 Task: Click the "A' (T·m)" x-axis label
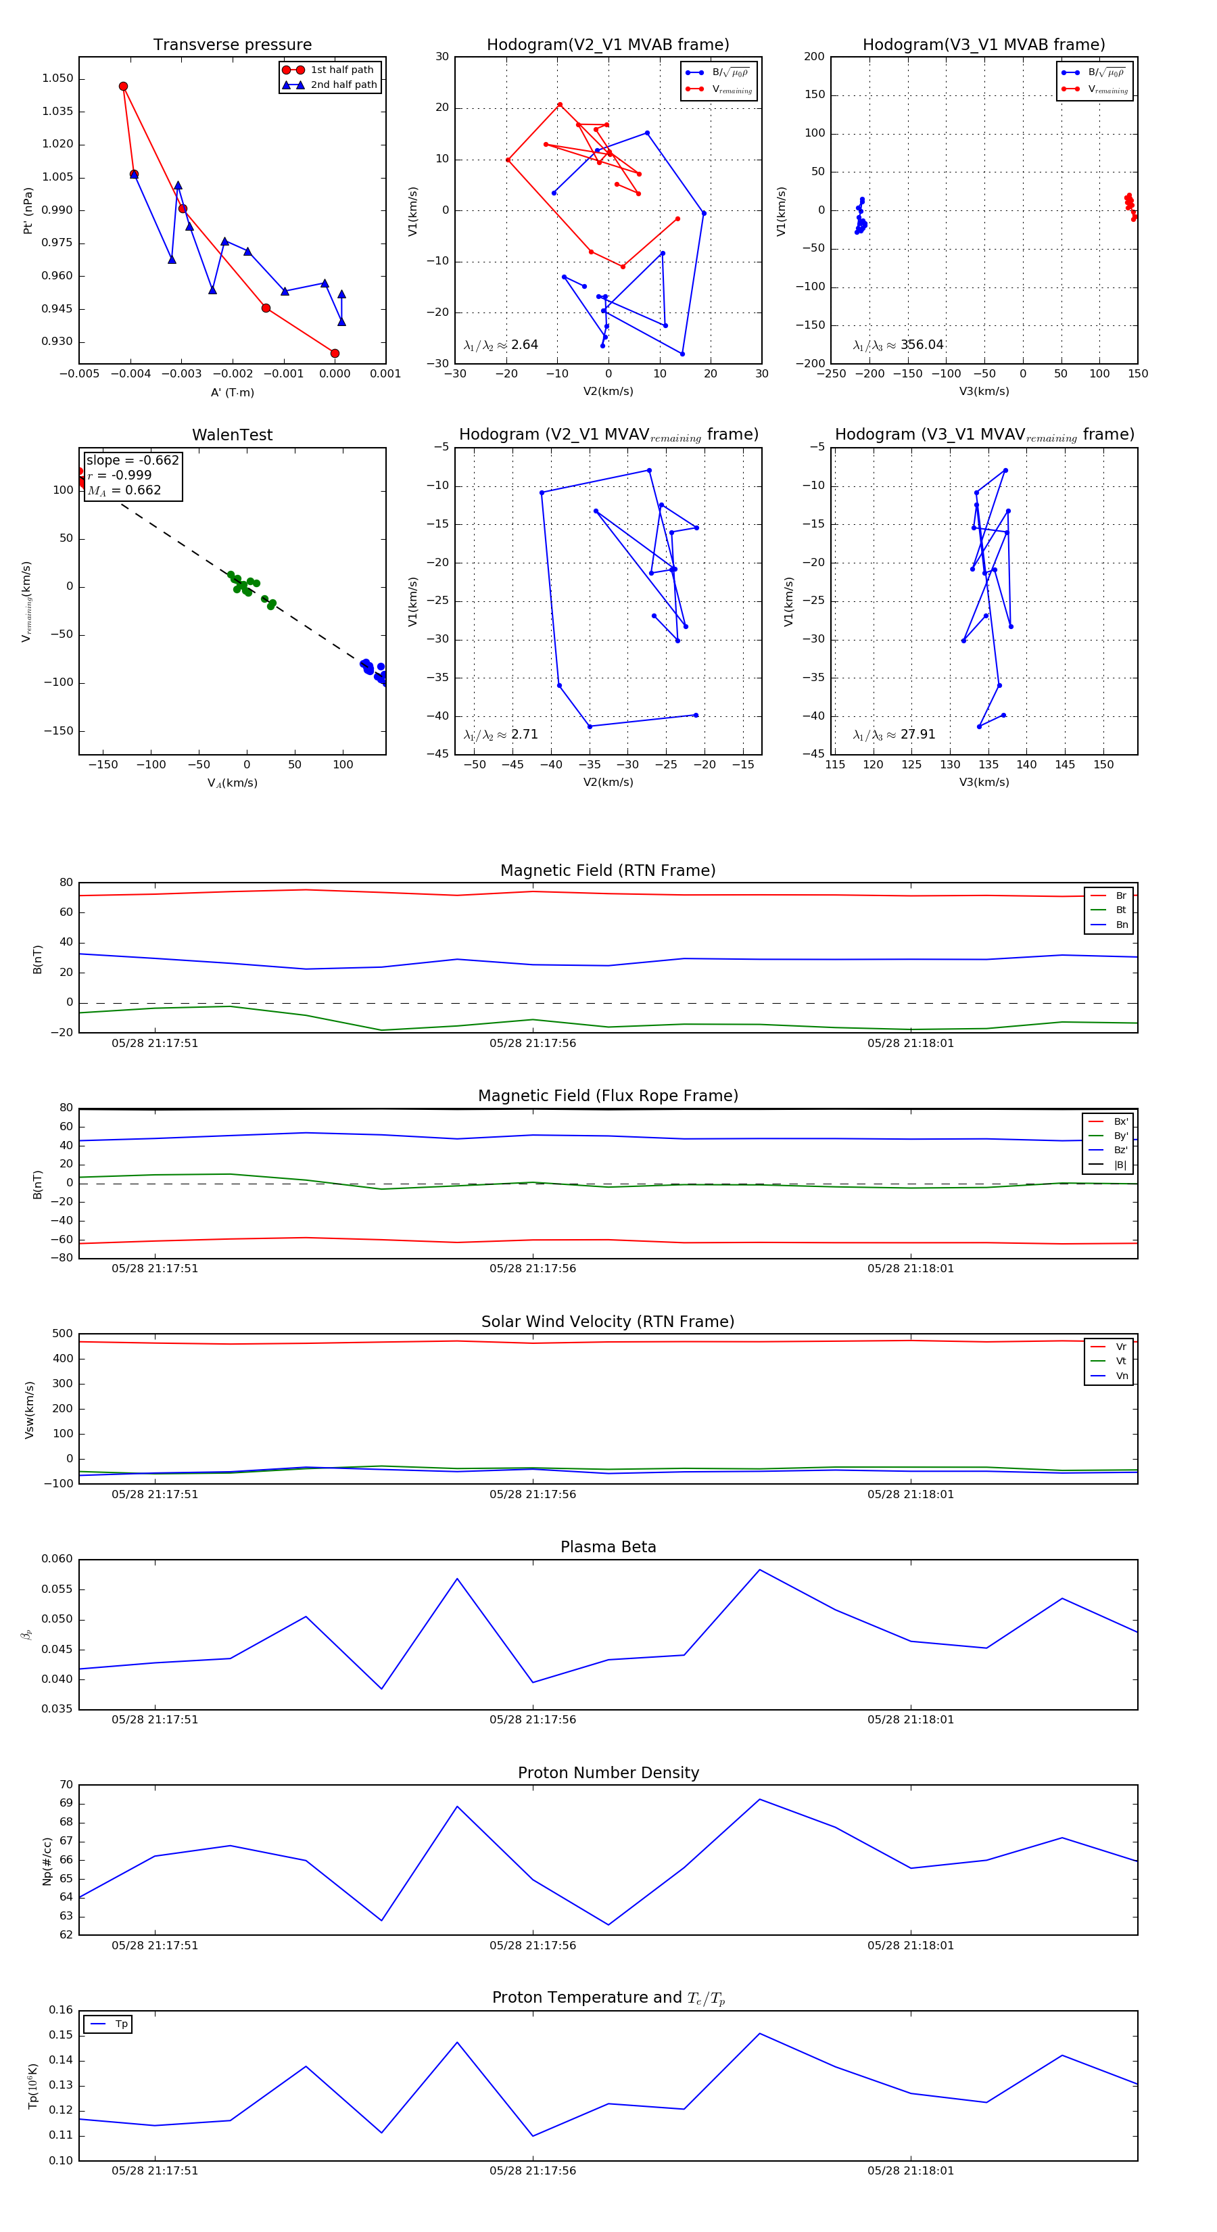[x=232, y=392]
